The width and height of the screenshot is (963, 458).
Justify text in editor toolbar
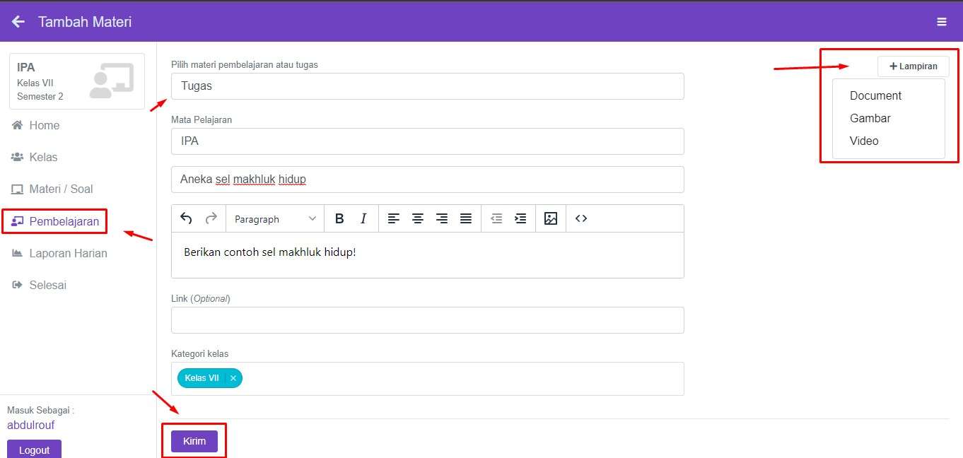(466, 218)
